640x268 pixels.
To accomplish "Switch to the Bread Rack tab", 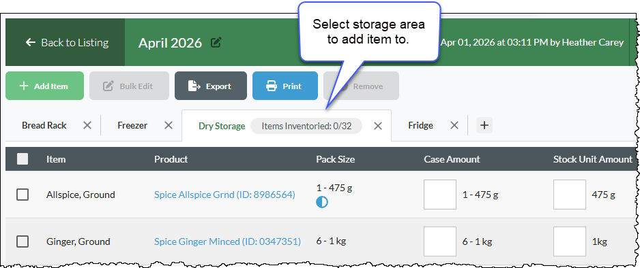I will (44, 125).
